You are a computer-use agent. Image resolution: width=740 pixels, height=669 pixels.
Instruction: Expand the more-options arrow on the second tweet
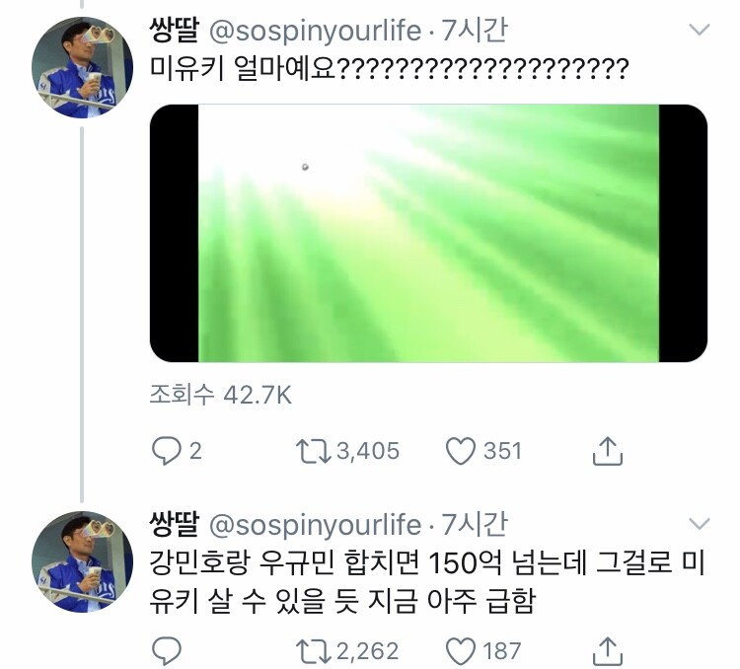click(x=699, y=523)
